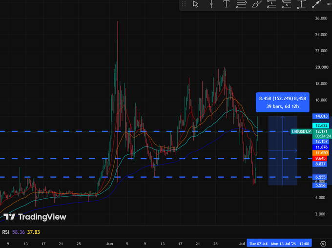Click the green 12.171 current price label
The width and height of the screenshot is (332, 248).
point(322,131)
